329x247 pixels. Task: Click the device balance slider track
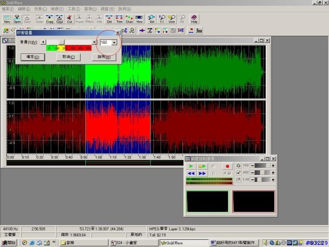coord(263,173)
